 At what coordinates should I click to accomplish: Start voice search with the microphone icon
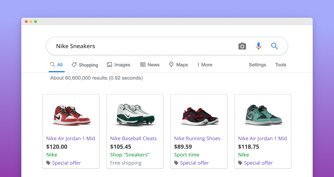pos(259,46)
